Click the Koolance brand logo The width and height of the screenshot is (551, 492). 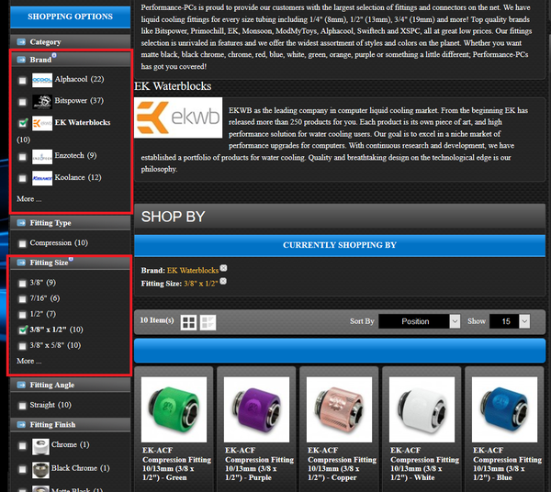click(42, 178)
